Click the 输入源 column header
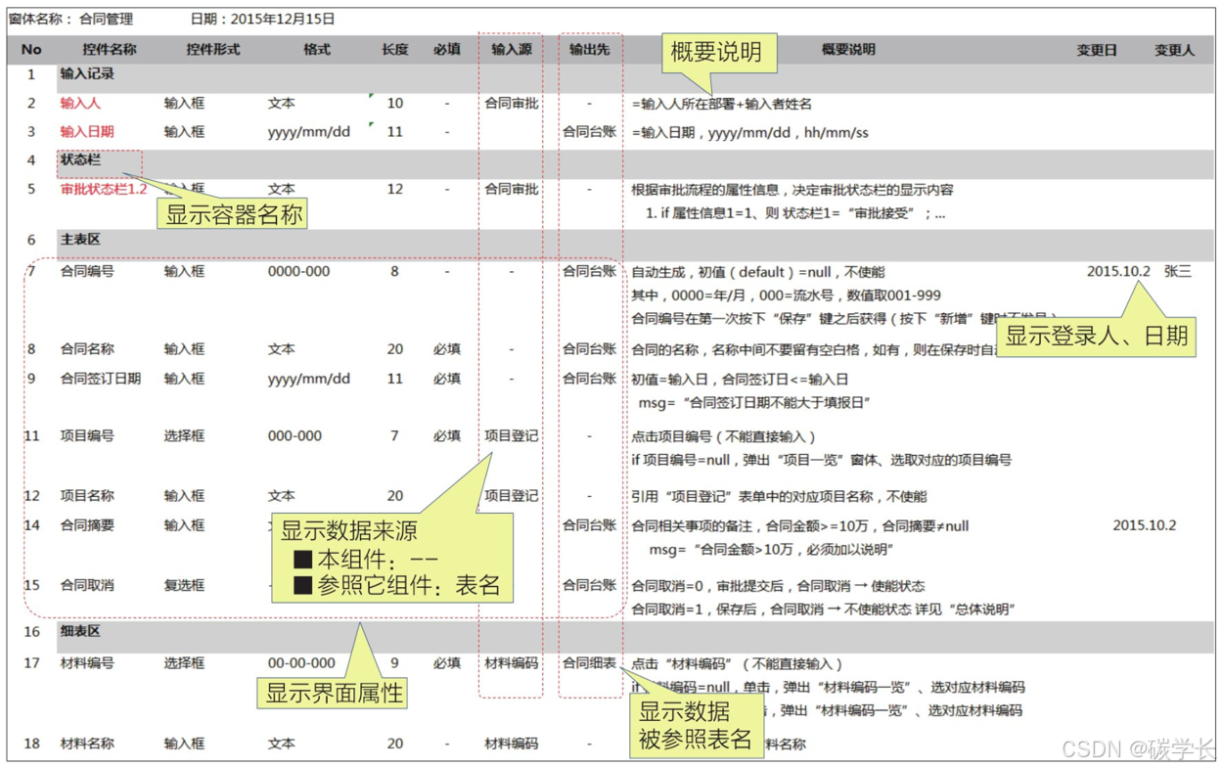Image resolution: width=1221 pixels, height=768 pixels. pos(511,49)
